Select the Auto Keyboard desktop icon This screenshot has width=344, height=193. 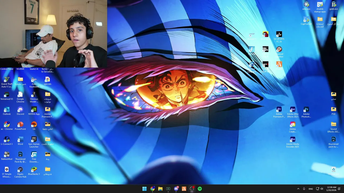34,82
